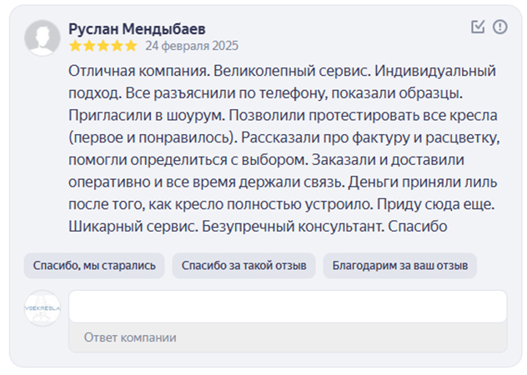527x375 pixels.
Task: Choose quick reply "Спасибо за такой отзыв"
Action: (x=243, y=266)
